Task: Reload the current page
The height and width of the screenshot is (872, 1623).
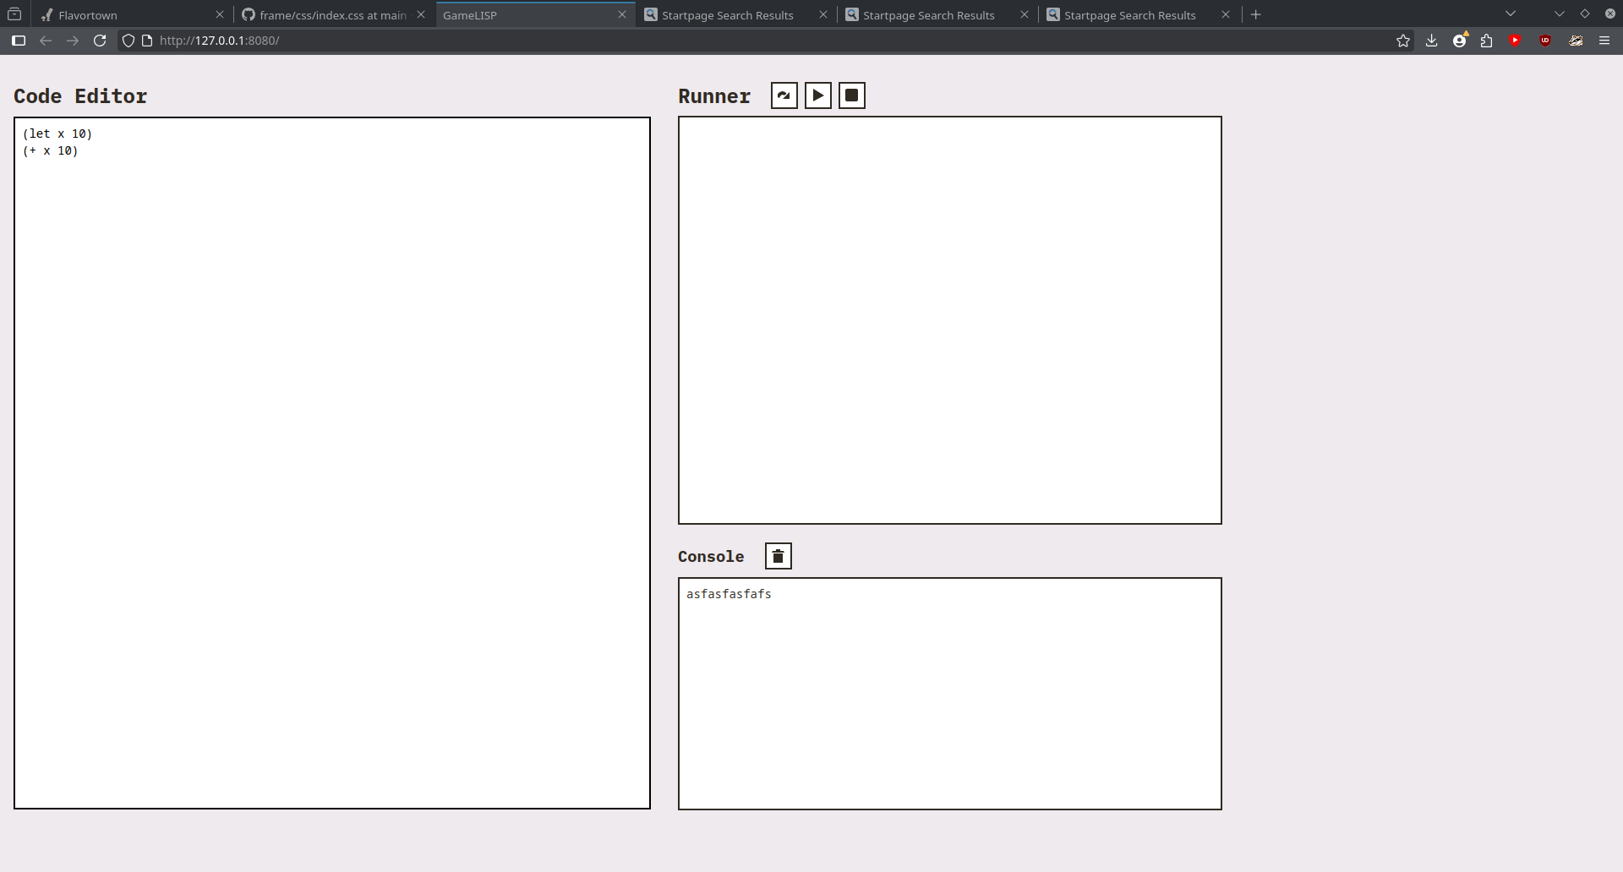Action: tap(100, 41)
